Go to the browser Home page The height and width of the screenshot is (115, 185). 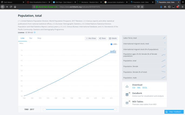click(x=15, y=7)
